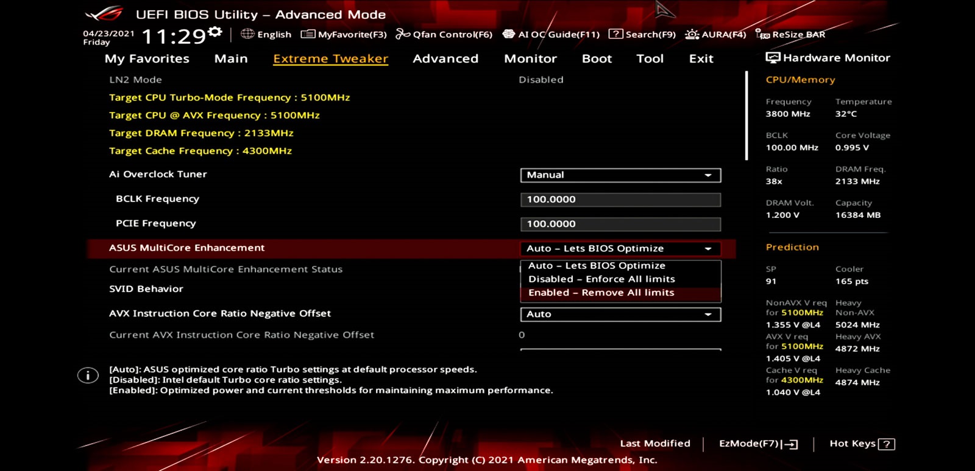
Task: Go to the Boot tab
Action: tap(597, 59)
